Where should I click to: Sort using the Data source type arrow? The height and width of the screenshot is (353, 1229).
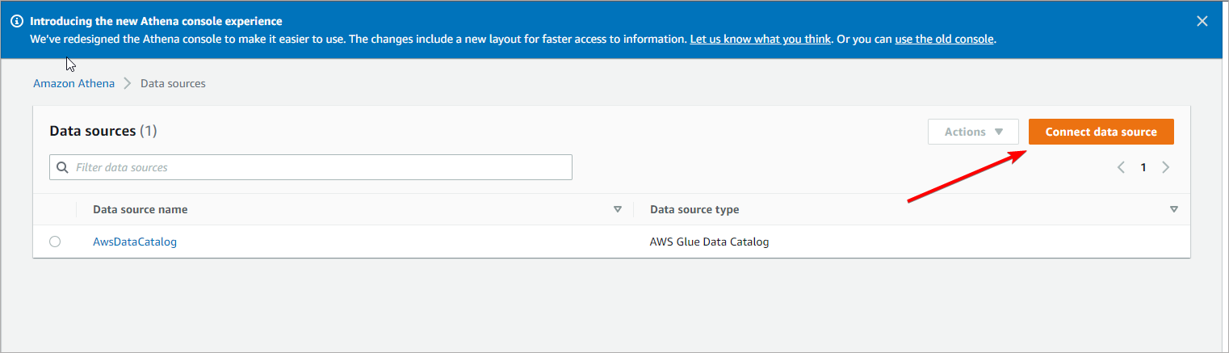coord(1173,209)
